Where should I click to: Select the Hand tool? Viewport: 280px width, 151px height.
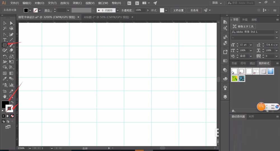click(x=5, y=97)
